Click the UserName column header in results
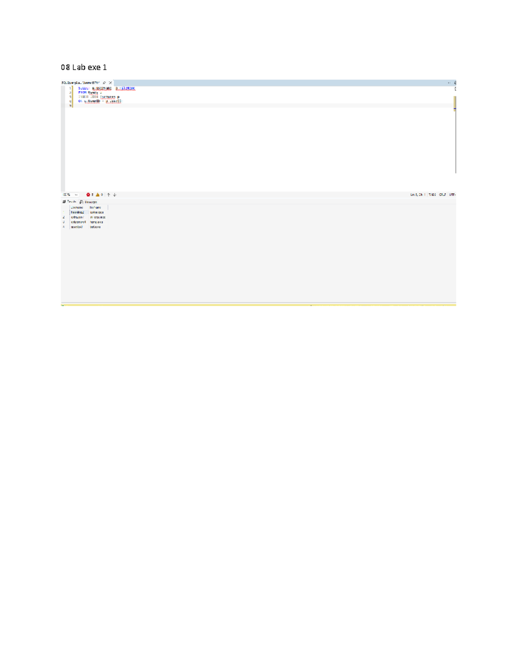This screenshot has width=517, height=669. pyautogui.click(x=79, y=208)
